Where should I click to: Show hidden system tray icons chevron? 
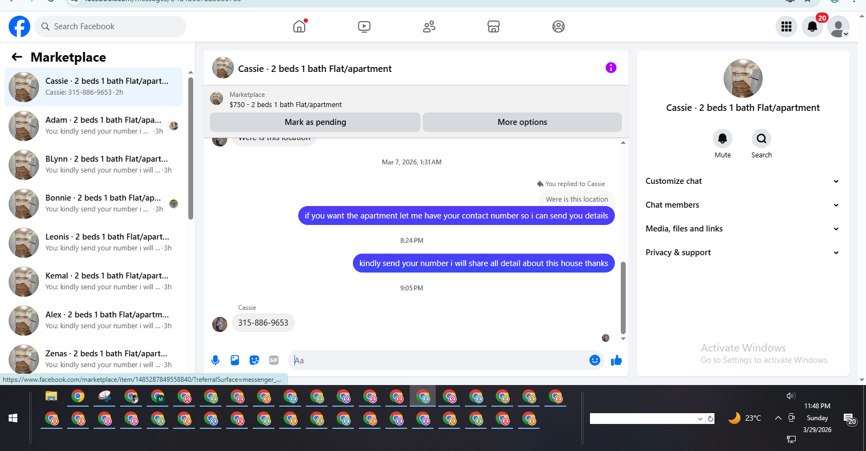tap(778, 418)
